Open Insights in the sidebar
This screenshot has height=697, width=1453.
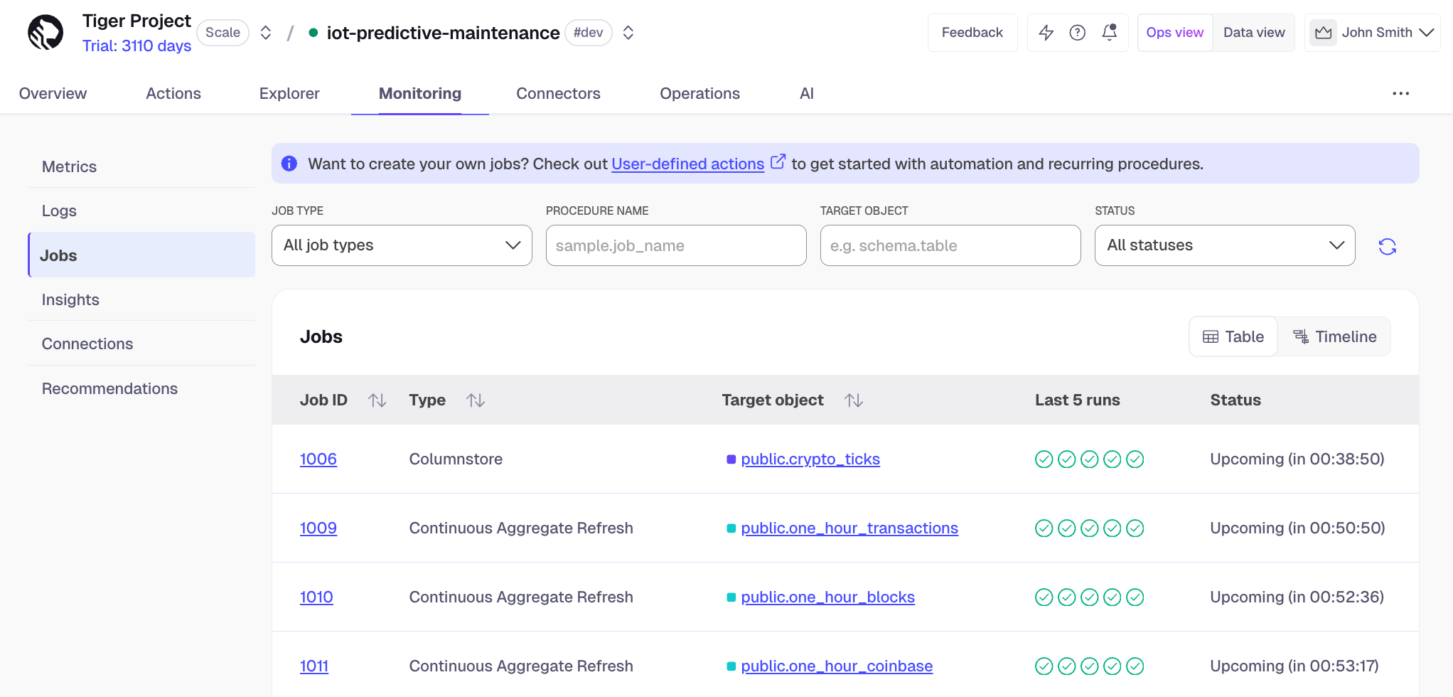[x=70, y=300]
